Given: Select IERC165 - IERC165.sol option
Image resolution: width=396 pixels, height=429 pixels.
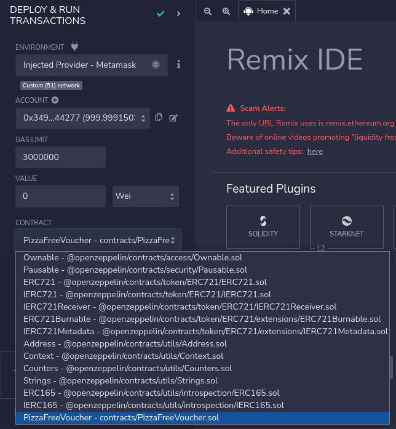Looking at the screenshot, I should click(x=202, y=405).
